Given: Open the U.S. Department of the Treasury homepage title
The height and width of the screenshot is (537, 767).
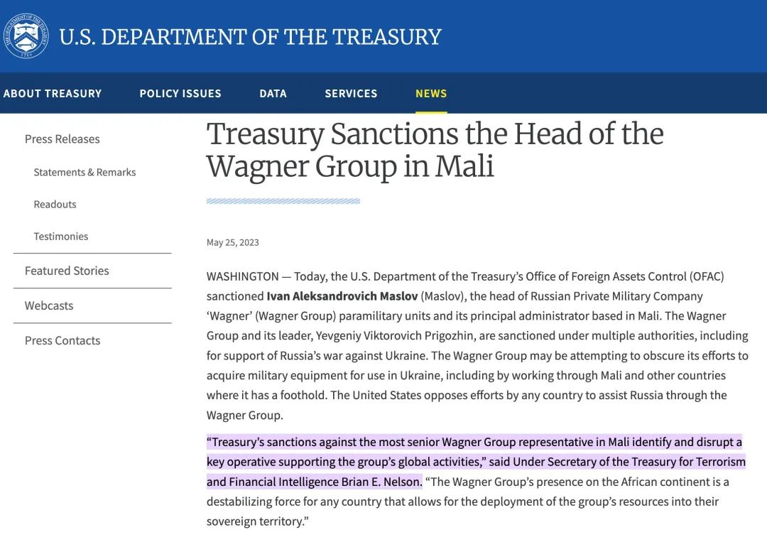Looking at the screenshot, I should pos(250,37).
